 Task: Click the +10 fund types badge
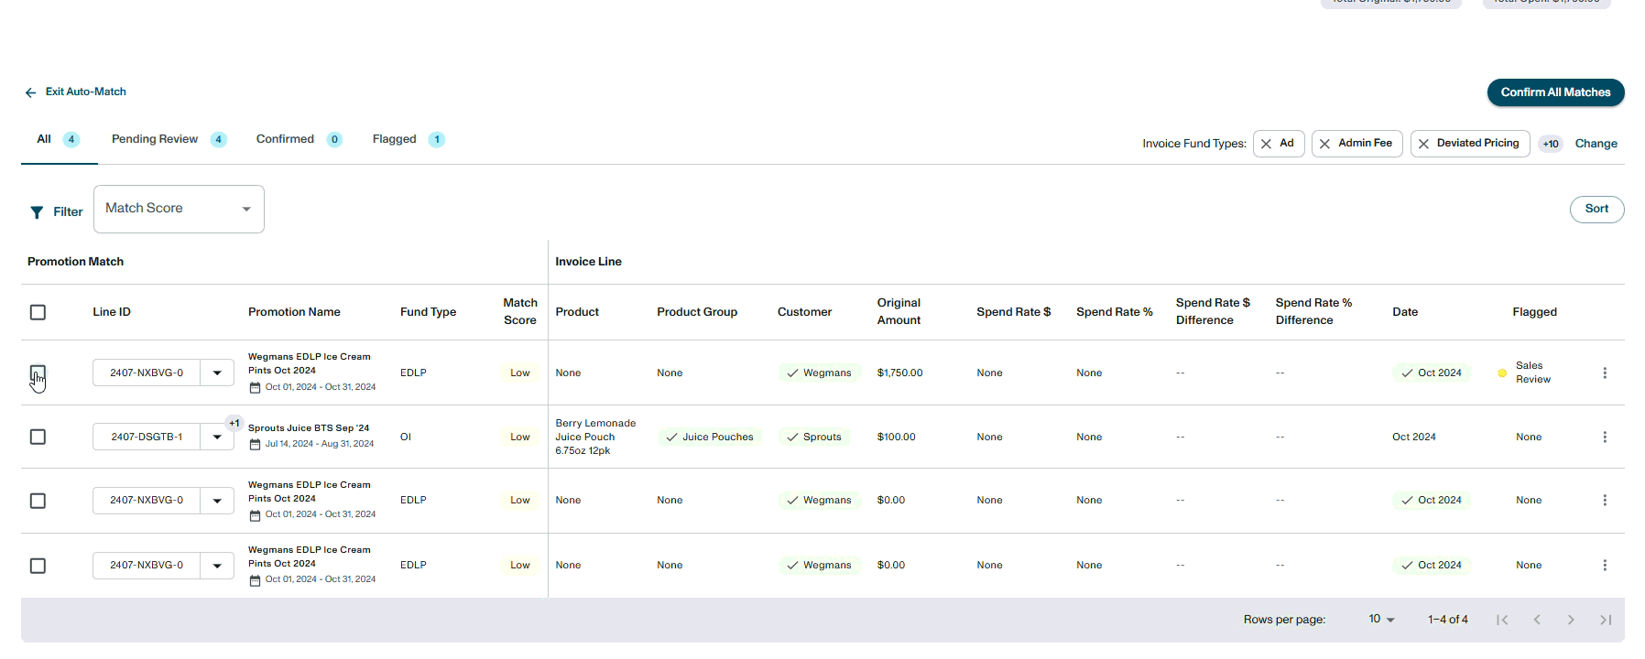(x=1551, y=144)
